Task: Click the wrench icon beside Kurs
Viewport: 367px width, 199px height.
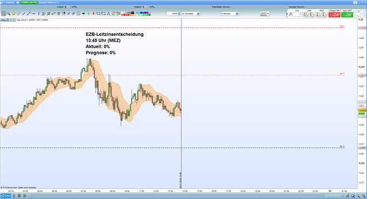Action: [8, 20]
